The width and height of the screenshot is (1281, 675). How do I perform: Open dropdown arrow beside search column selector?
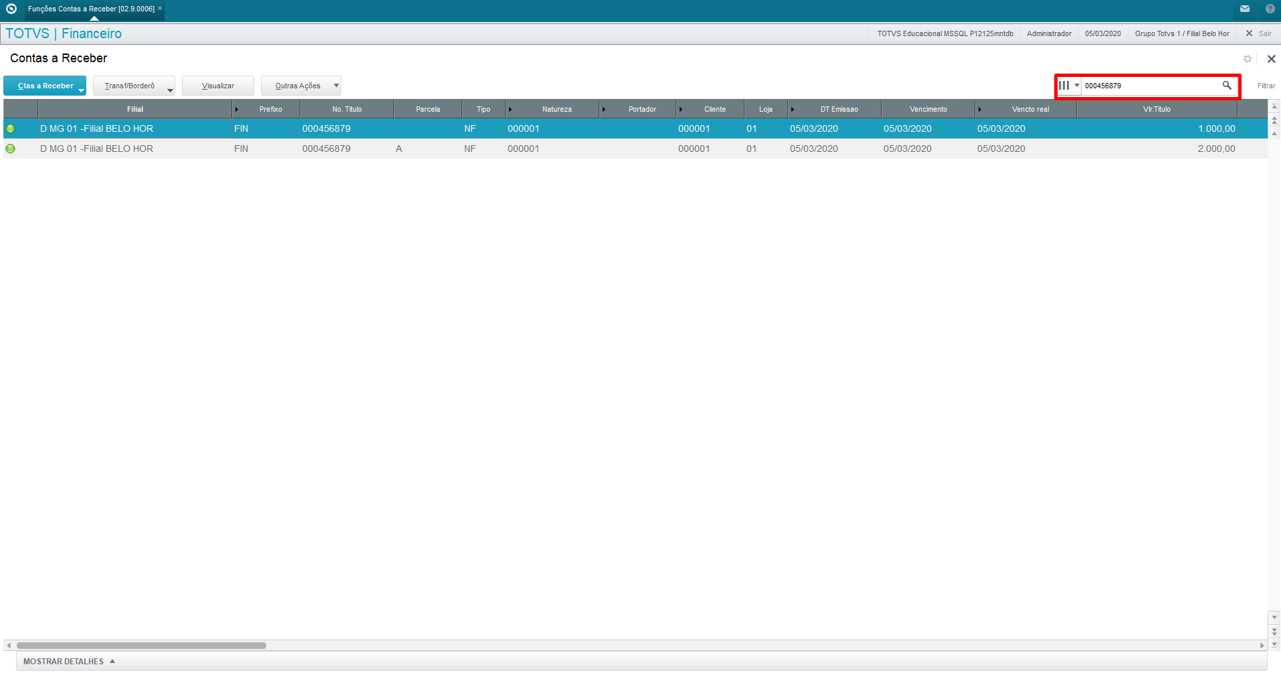(x=1076, y=86)
